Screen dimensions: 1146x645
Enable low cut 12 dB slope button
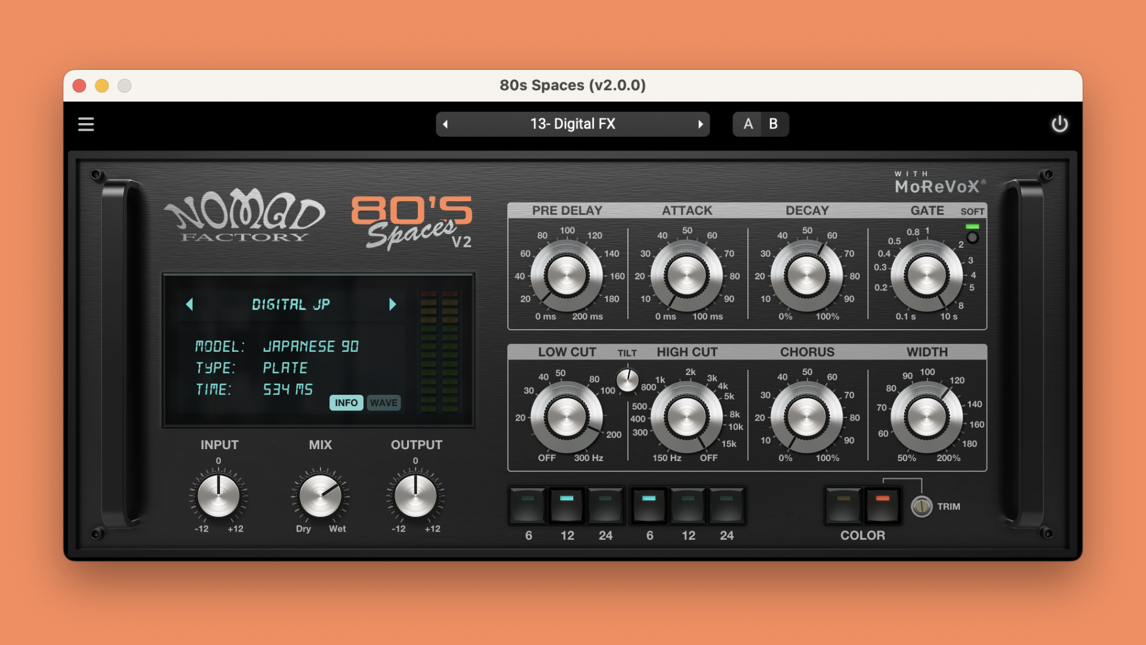coord(566,505)
